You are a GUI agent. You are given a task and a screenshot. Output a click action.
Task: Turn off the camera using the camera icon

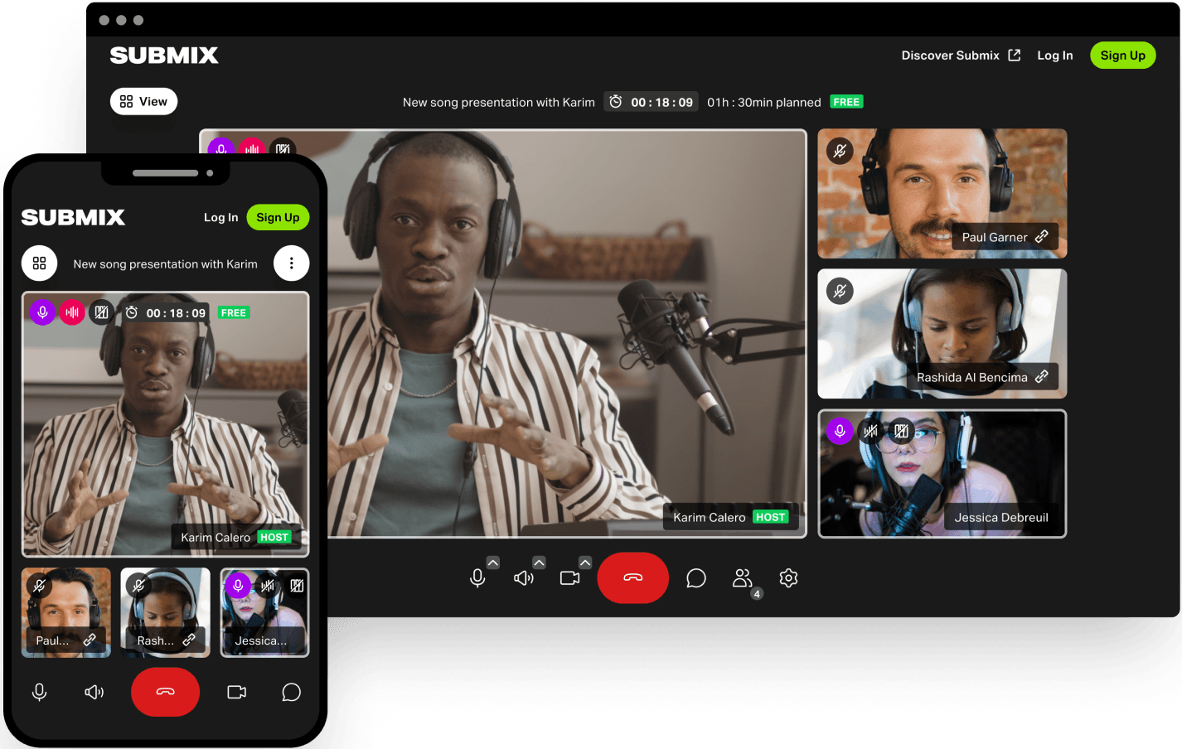(x=570, y=577)
